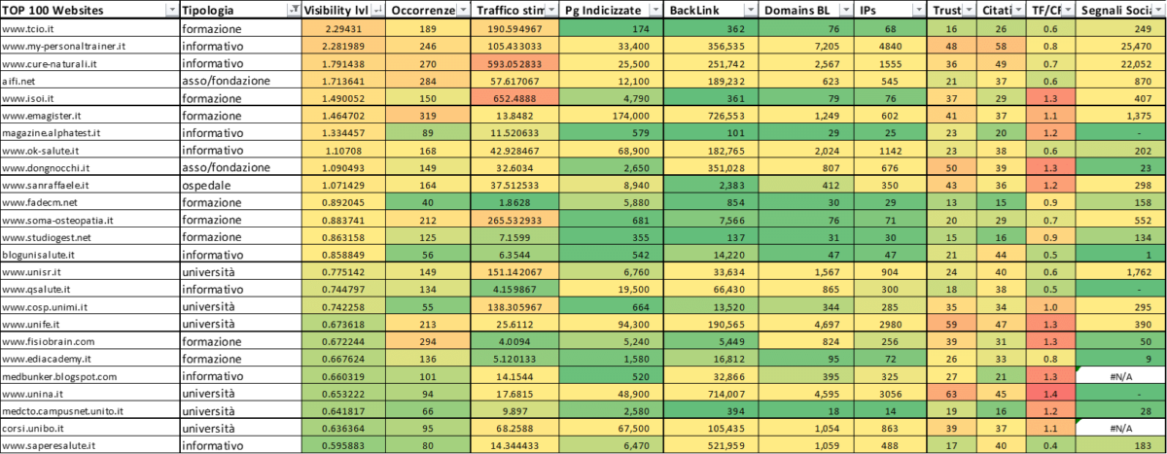Select cell www.emagister.it
This screenshot has height=454, width=1167.
[89, 117]
